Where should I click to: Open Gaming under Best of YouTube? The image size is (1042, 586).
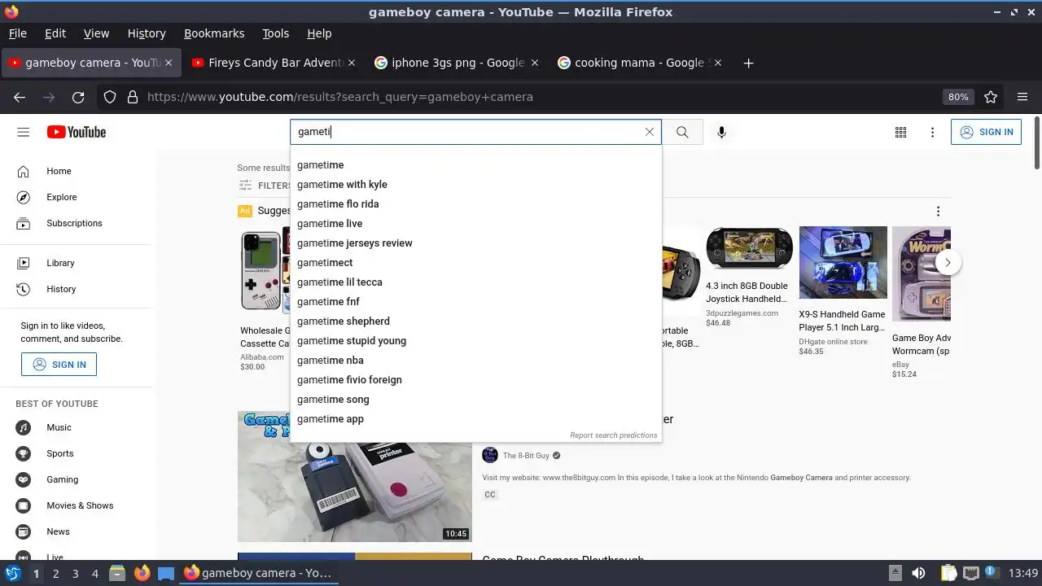coord(62,479)
